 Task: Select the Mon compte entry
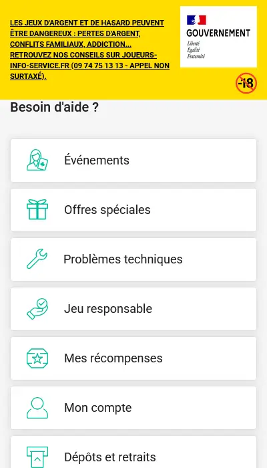click(x=133, y=408)
